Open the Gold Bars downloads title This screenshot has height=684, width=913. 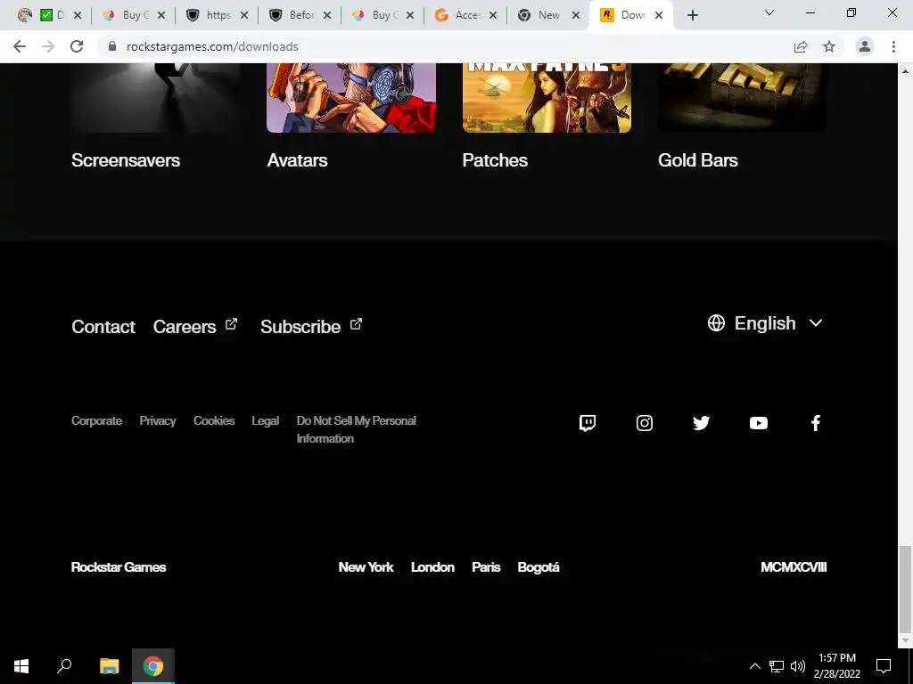(x=698, y=160)
